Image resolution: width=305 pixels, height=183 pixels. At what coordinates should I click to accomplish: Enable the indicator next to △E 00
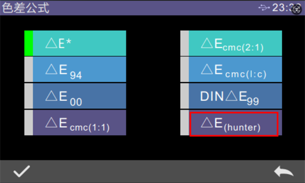28,96
